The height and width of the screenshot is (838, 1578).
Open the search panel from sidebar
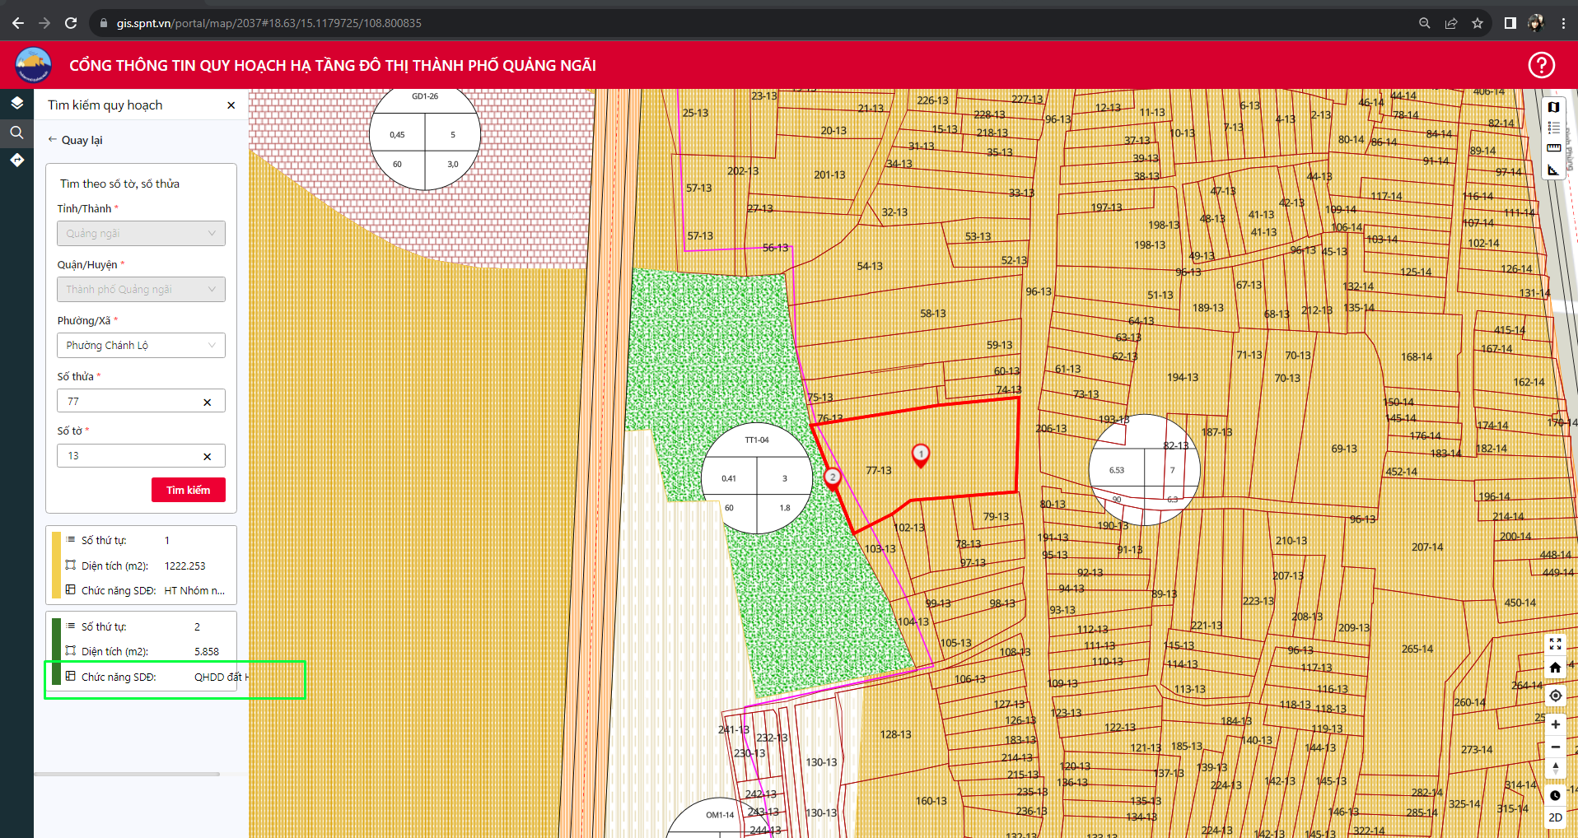point(16,133)
